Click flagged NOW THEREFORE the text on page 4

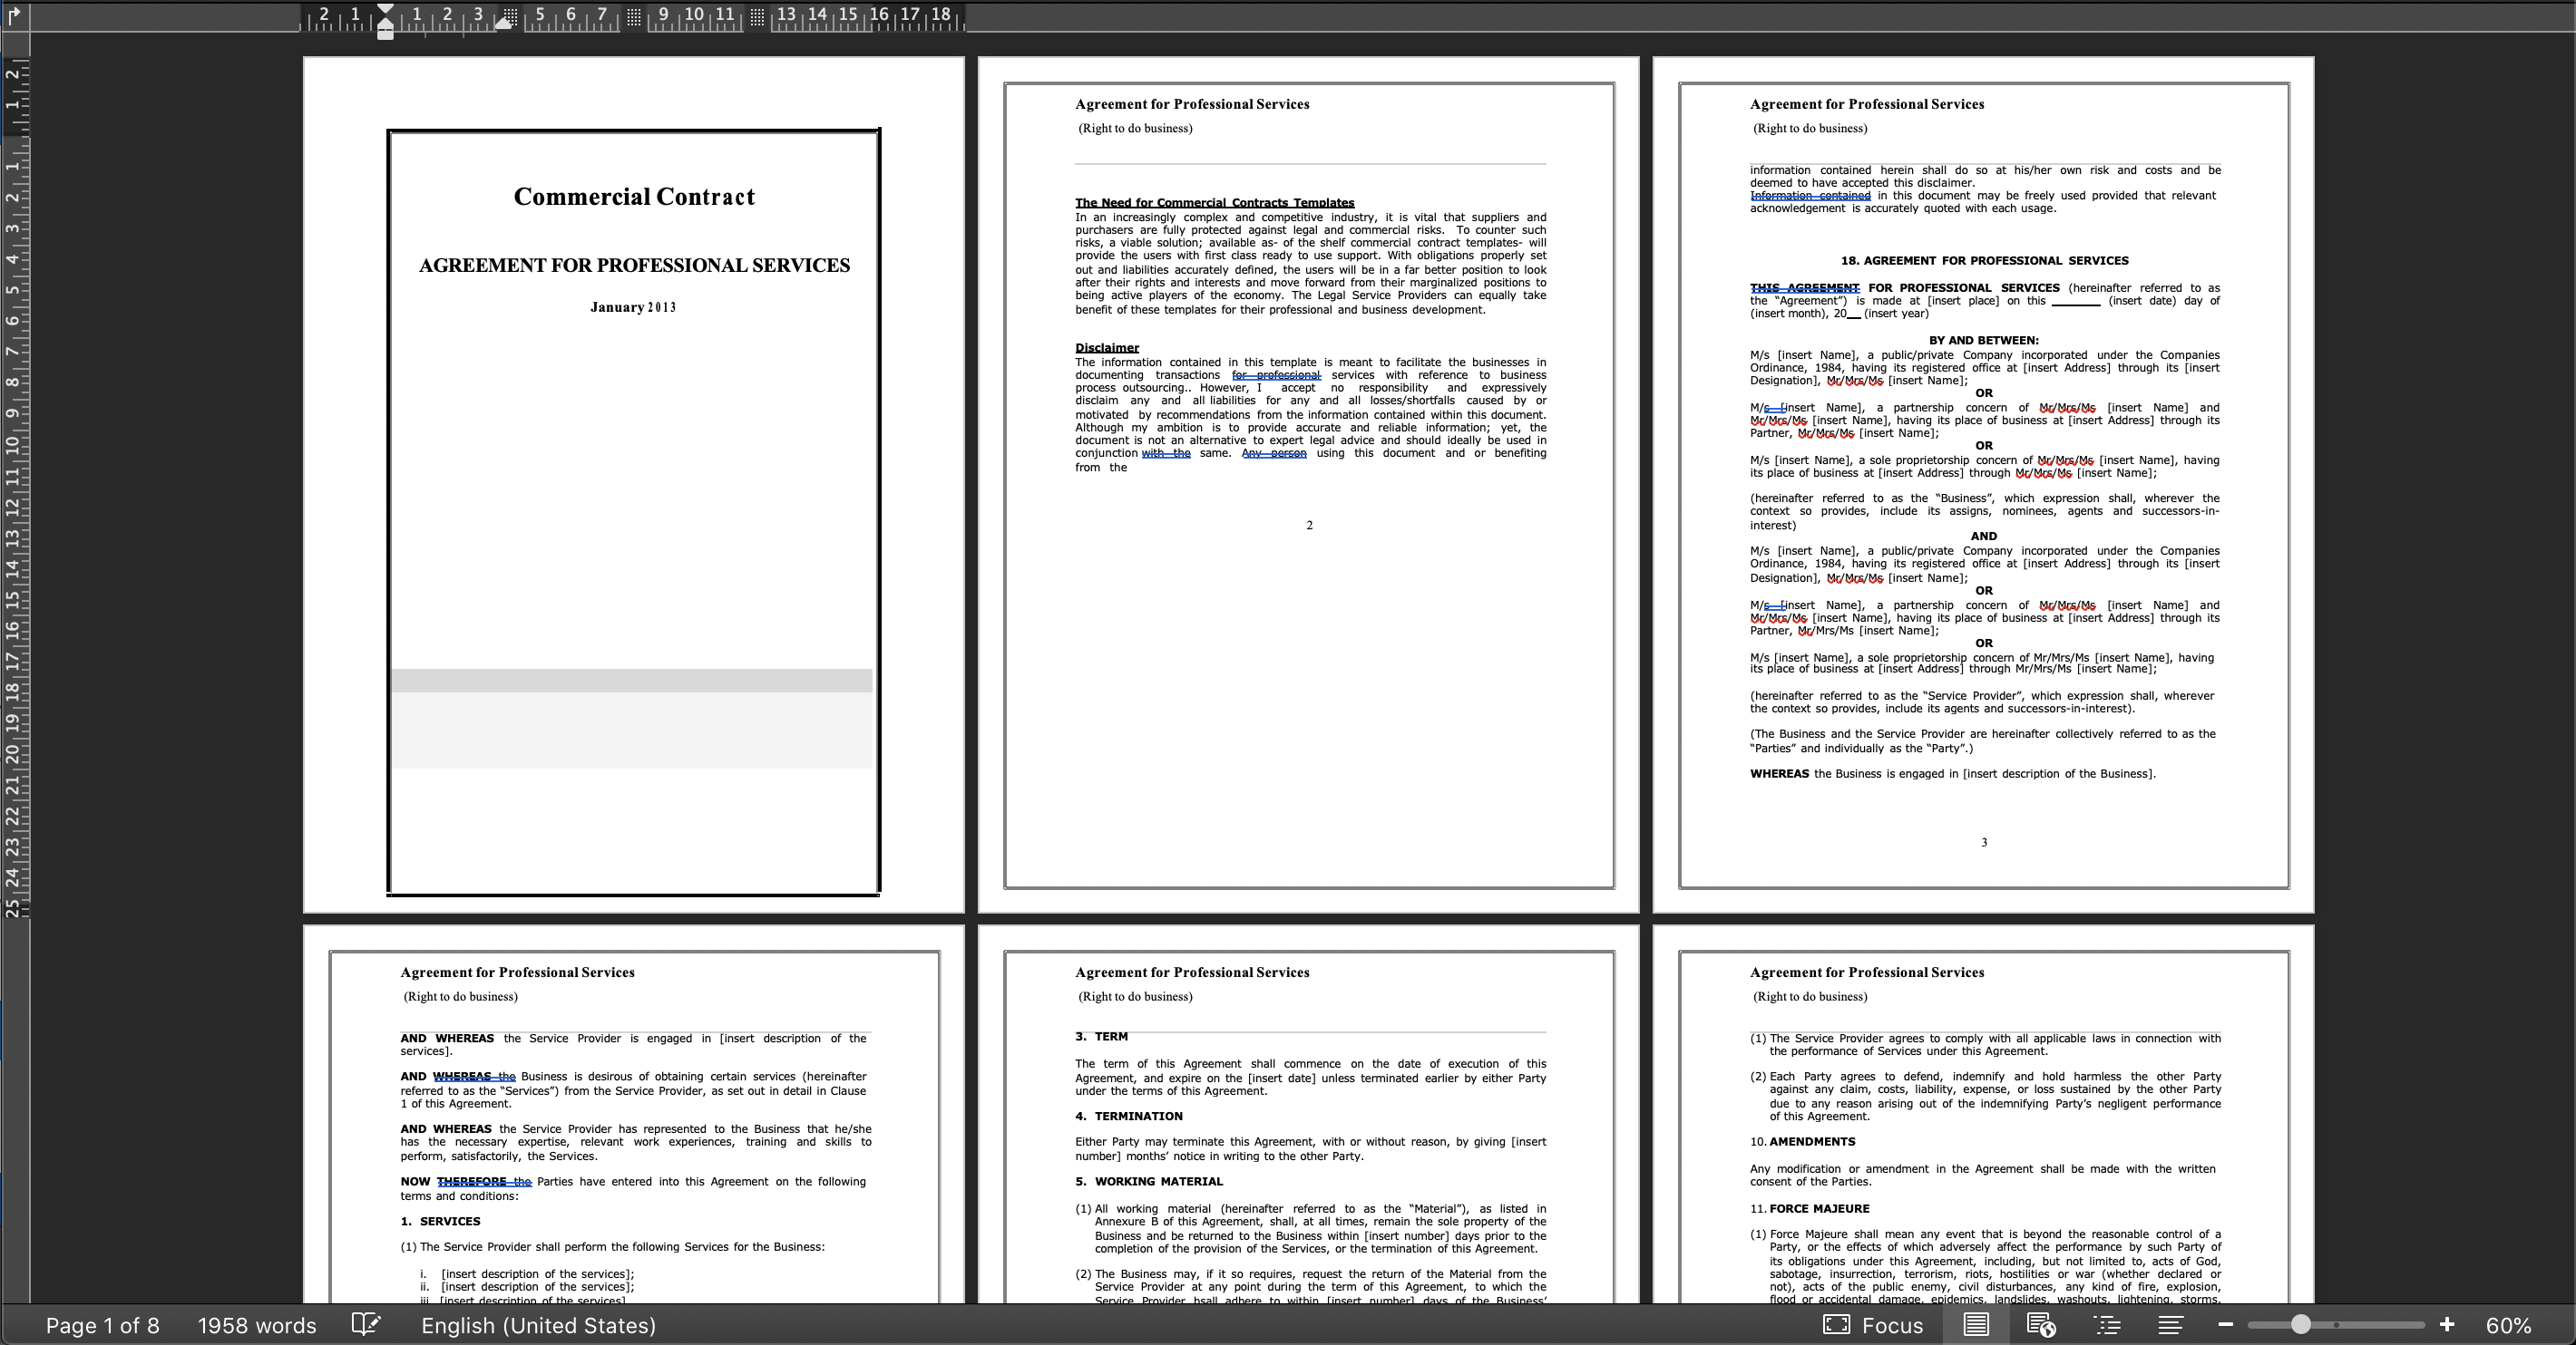(466, 1182)
